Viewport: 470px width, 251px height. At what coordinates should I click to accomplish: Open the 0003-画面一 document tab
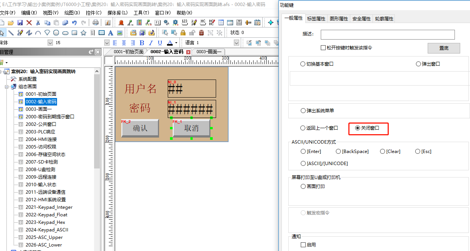coord(209,52)
